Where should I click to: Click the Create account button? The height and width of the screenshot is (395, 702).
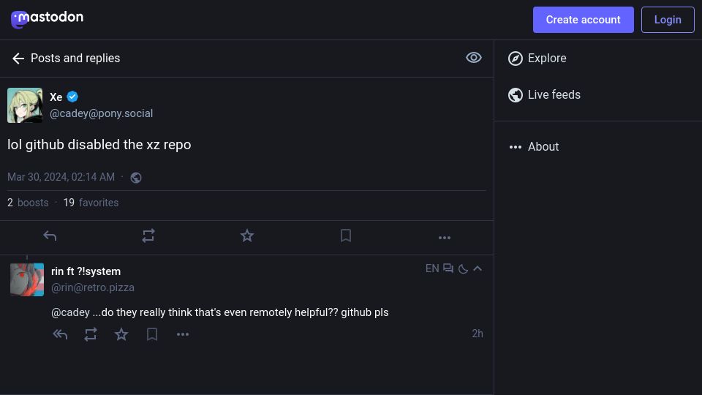click(x=583, y=20)
